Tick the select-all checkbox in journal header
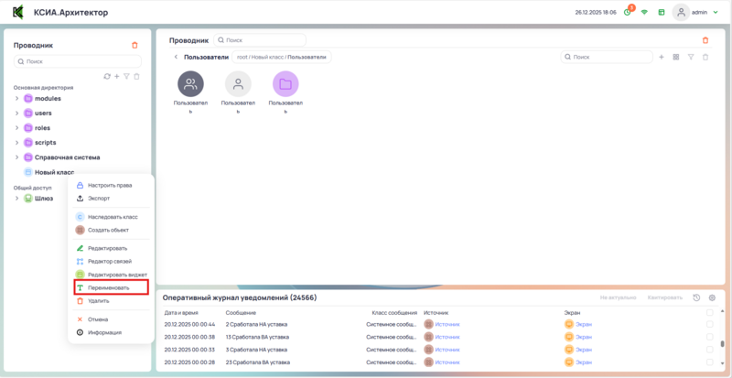The image size is (732, 378). pos(710,312)
